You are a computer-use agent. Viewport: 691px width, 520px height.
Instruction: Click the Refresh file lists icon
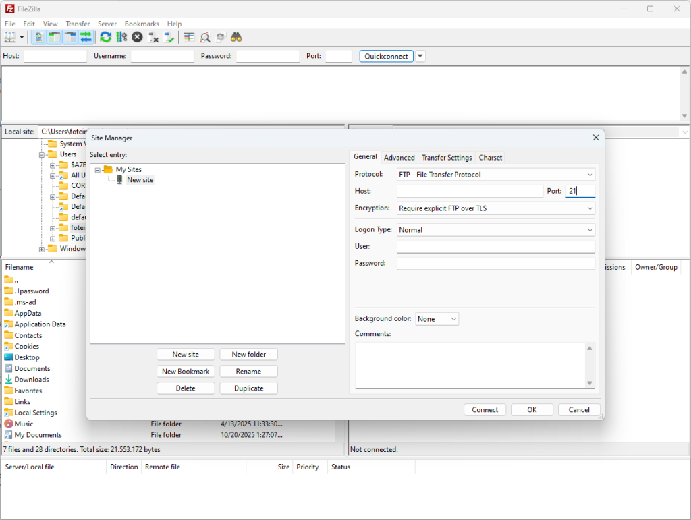(x=106, y=37)
